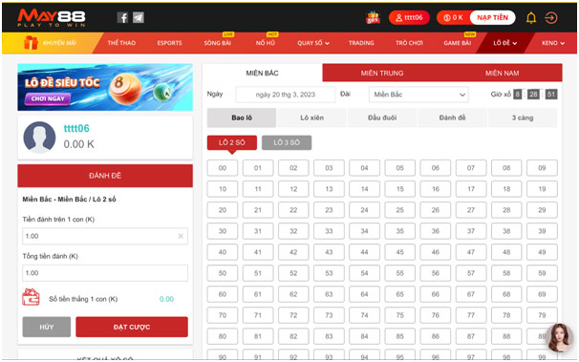Toggle number 84 in the grid
579x362 pixels.
(364, 336)
